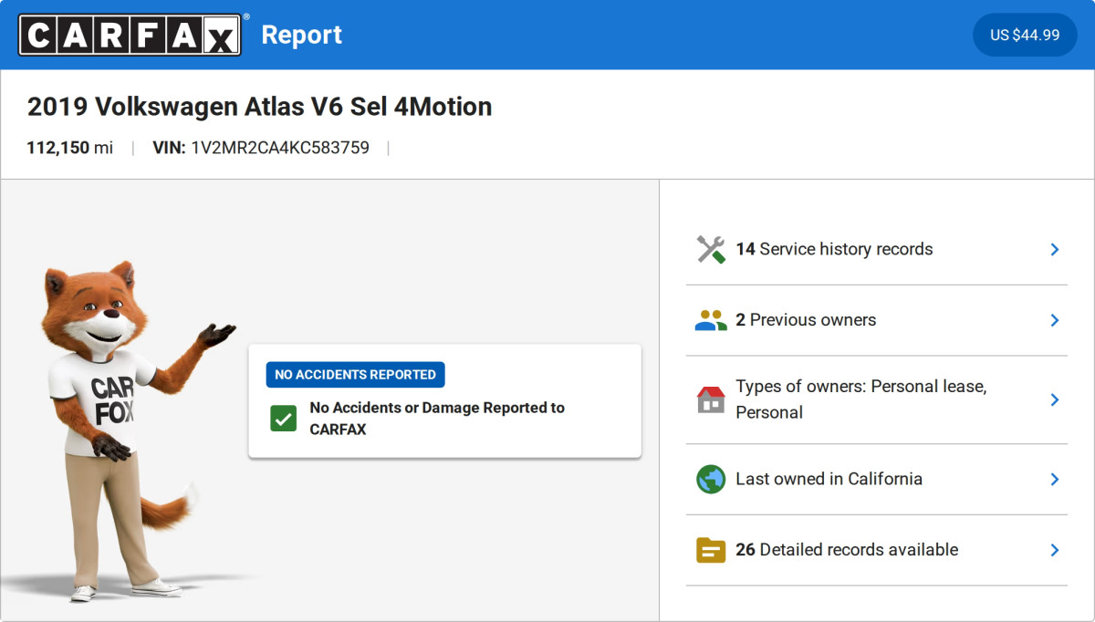Click the CARFAX logo
This screenshot has height=622, width=1095.
coord(130,35)
